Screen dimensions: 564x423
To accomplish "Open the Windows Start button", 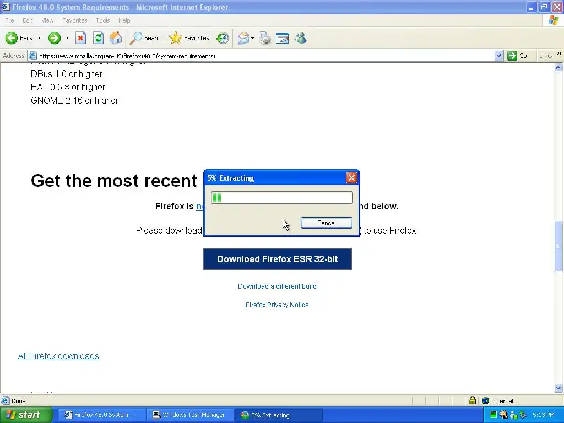I will tap(26, 415).
